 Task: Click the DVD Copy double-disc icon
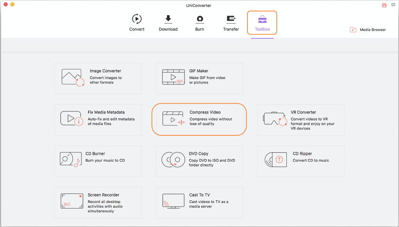[x=173, y=159]
